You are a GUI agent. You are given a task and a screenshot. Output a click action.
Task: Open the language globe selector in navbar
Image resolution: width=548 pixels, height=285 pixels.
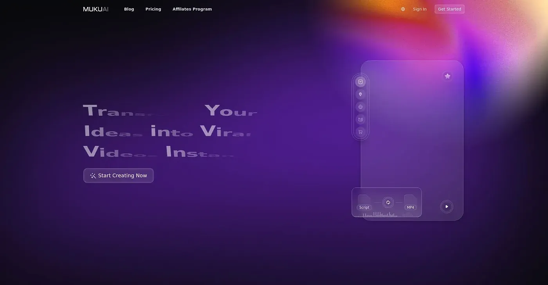tap(403, 9)
